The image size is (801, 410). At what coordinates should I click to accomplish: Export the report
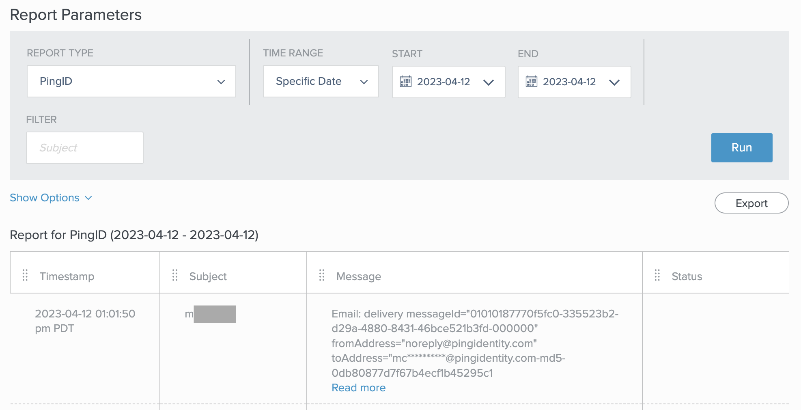pyautogui.click(x=751, y=203)
